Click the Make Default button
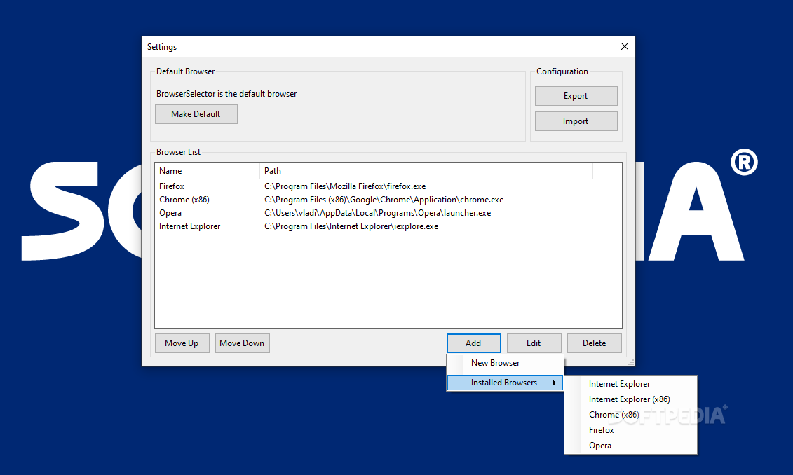Viewport: 793px width, 475px height. [196, 114]
